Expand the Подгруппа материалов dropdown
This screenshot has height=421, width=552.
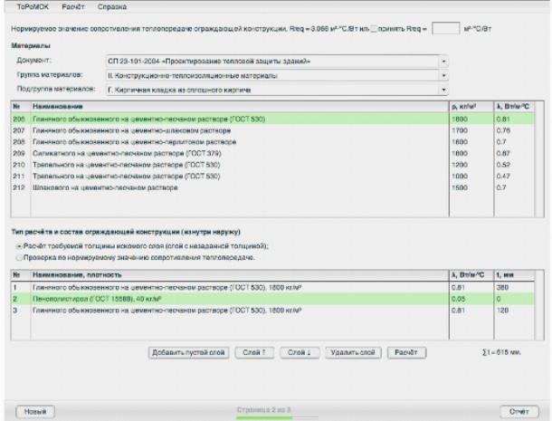click(277, 90)
